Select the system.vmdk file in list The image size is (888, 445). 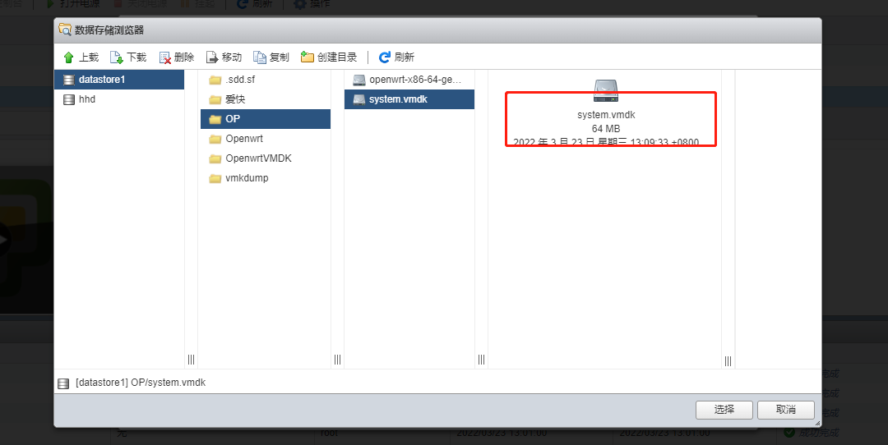[398, 99]
